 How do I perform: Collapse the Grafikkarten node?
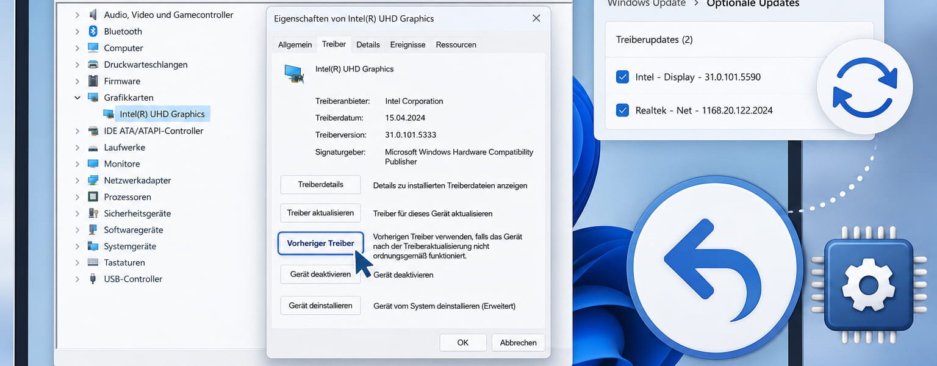coord(77,97)
